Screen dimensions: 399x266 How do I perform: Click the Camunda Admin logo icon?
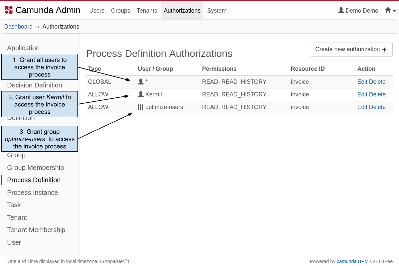(x=9, y=10)
